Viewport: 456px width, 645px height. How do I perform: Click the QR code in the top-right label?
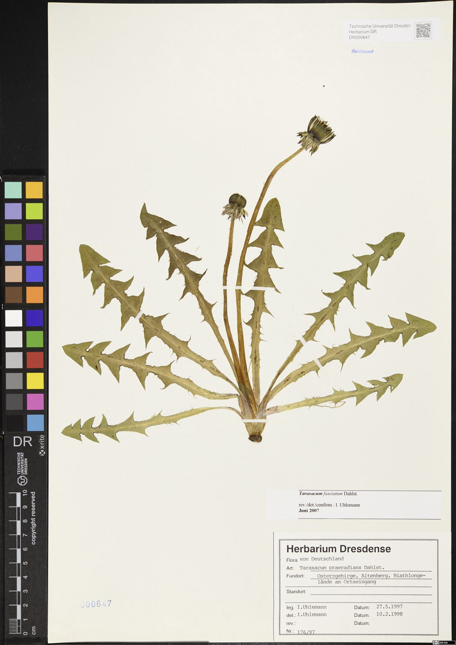tap(423, 31)
